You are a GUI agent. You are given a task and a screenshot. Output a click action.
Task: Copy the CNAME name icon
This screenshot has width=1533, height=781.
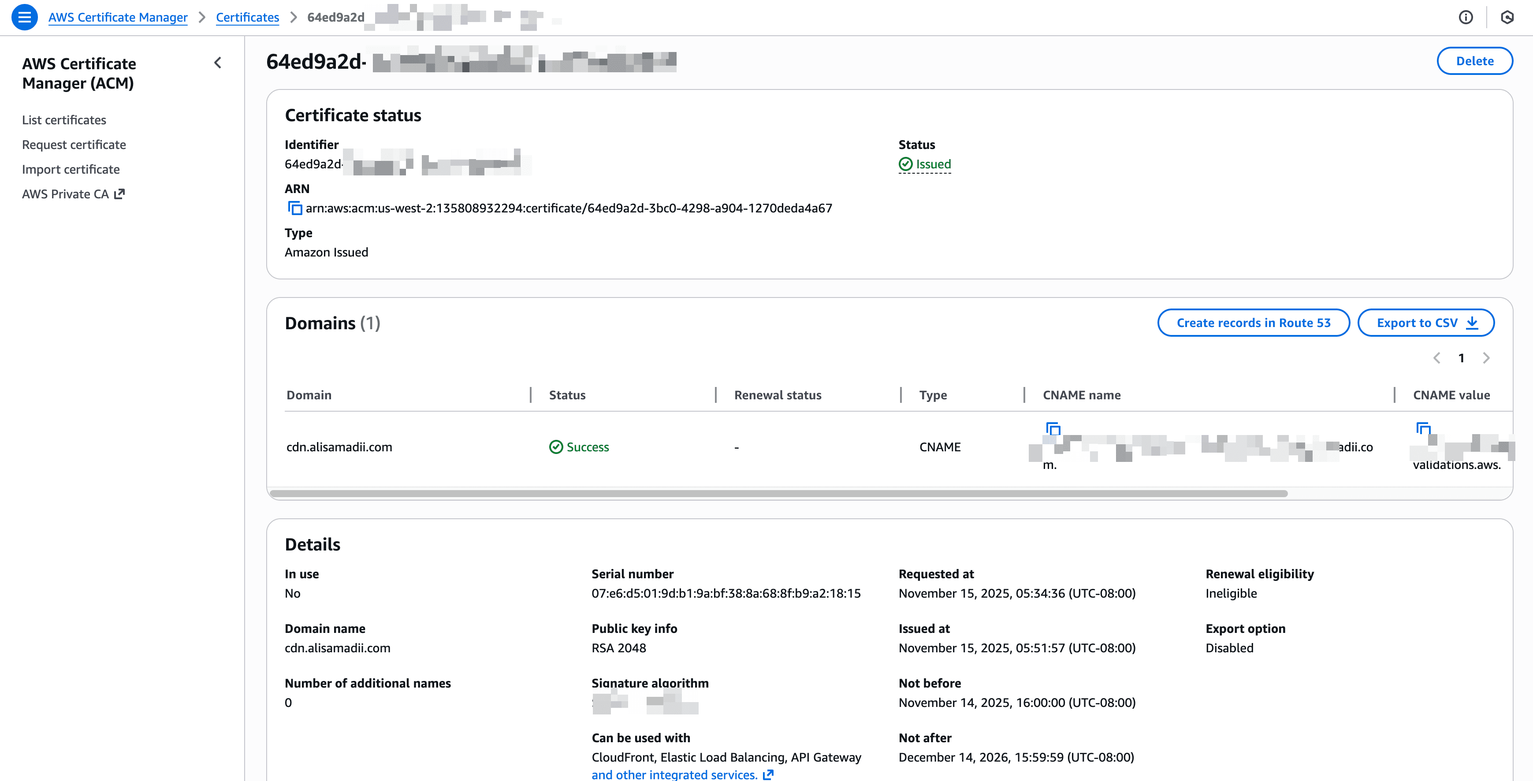[1053, 428]
